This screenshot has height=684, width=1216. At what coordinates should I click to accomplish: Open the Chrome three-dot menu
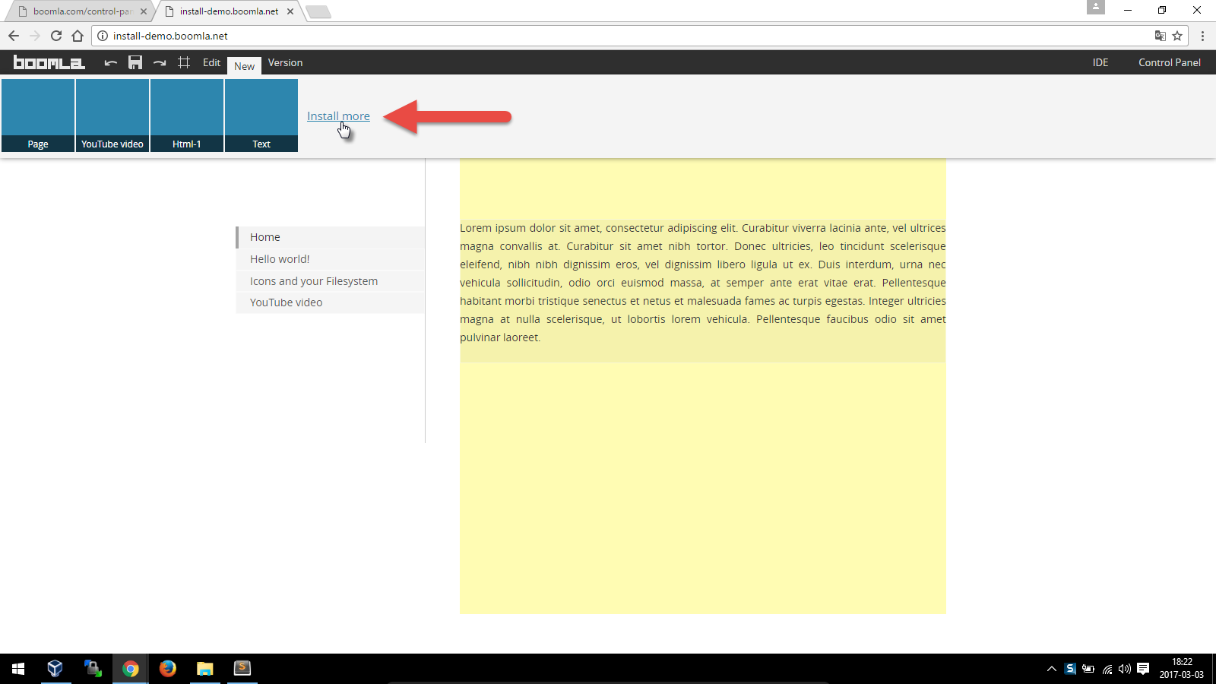point(1202,36)
